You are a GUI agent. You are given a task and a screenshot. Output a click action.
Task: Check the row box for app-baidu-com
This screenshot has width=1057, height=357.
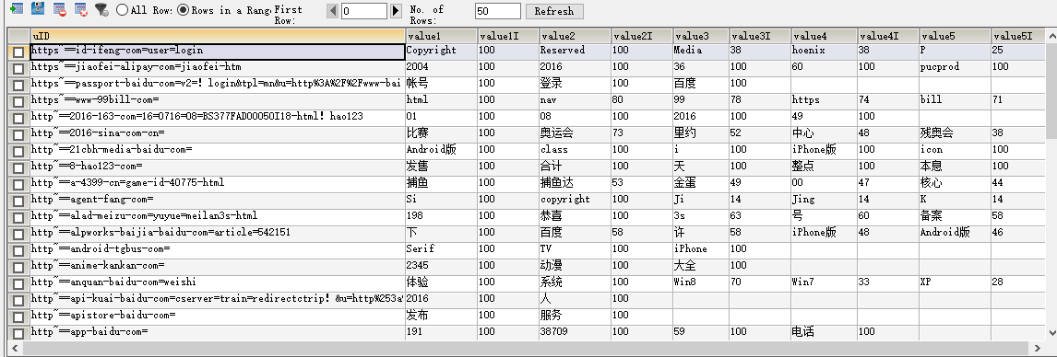click(18, 333)
